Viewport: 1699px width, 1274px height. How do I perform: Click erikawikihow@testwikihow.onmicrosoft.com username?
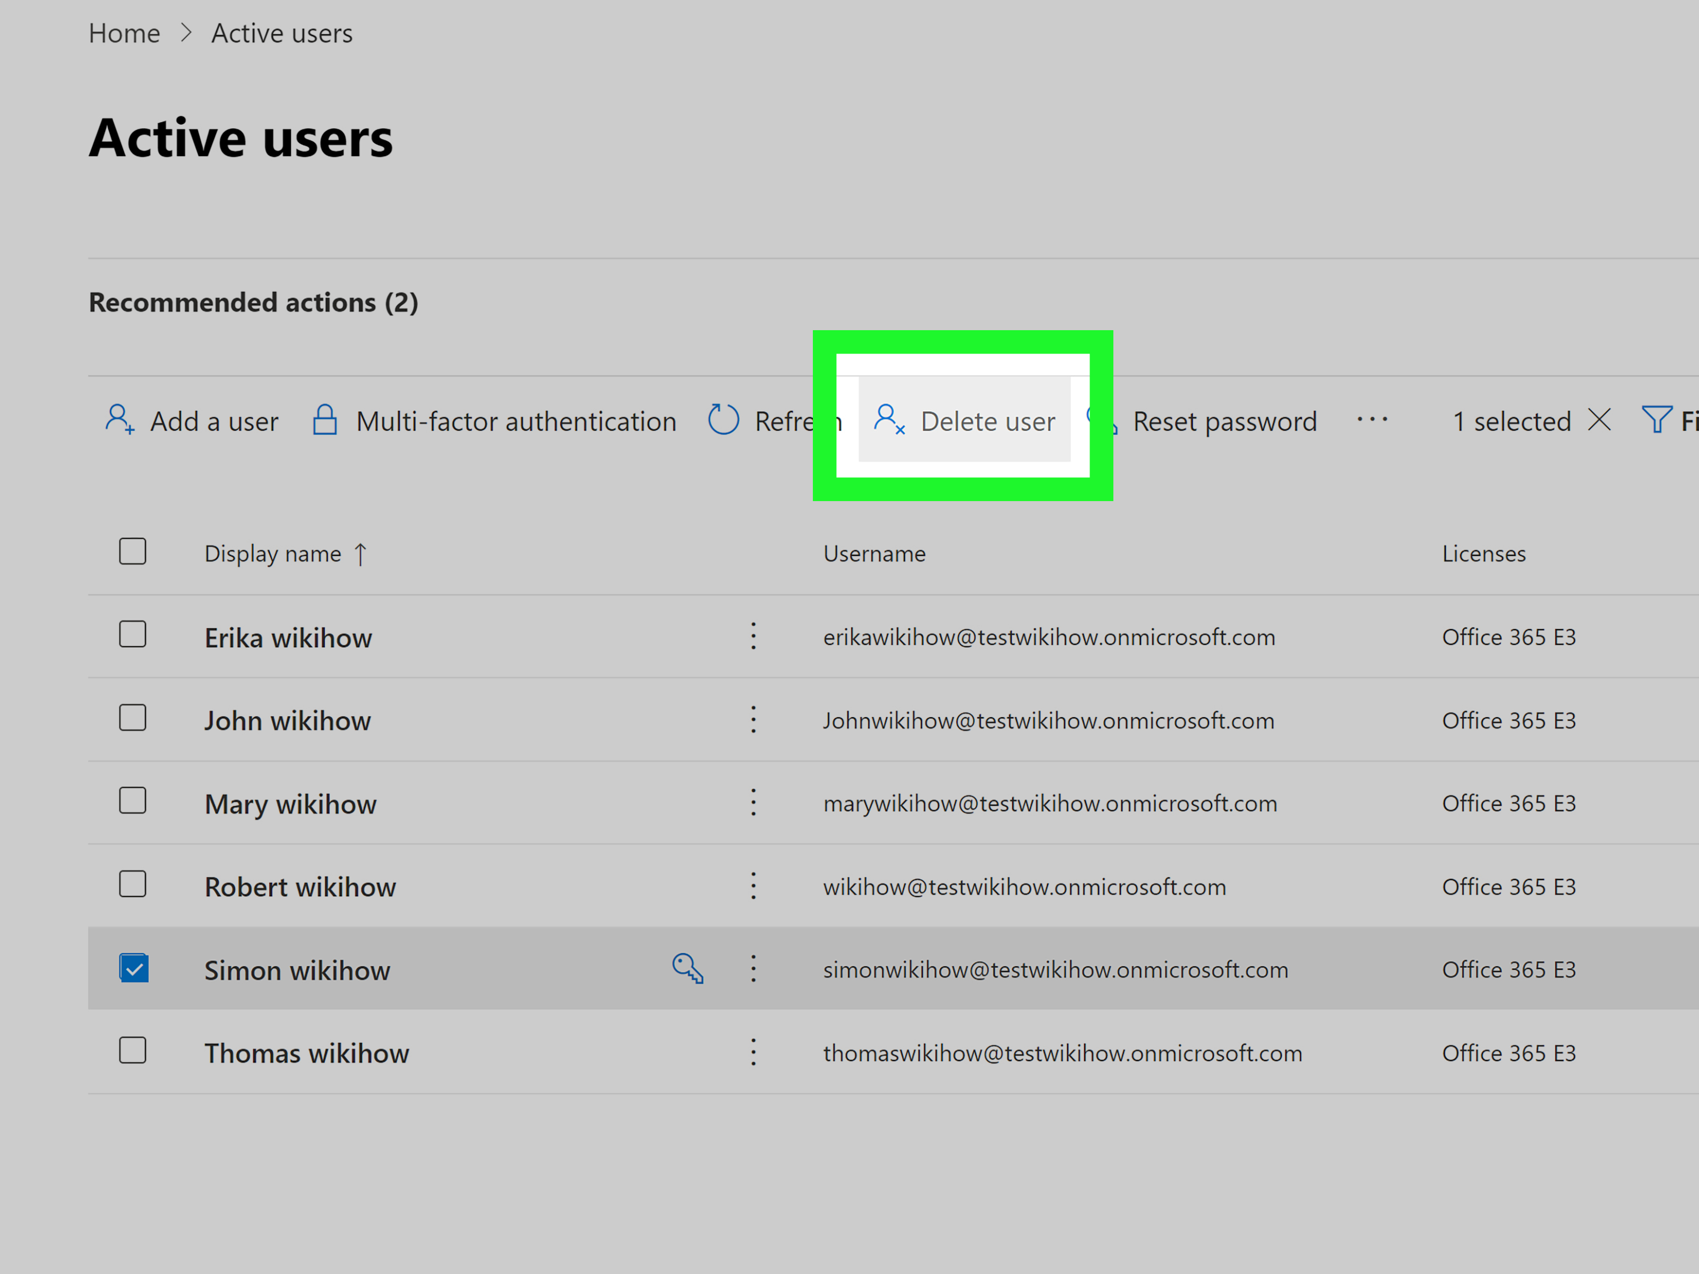(x=1049, y=636)
